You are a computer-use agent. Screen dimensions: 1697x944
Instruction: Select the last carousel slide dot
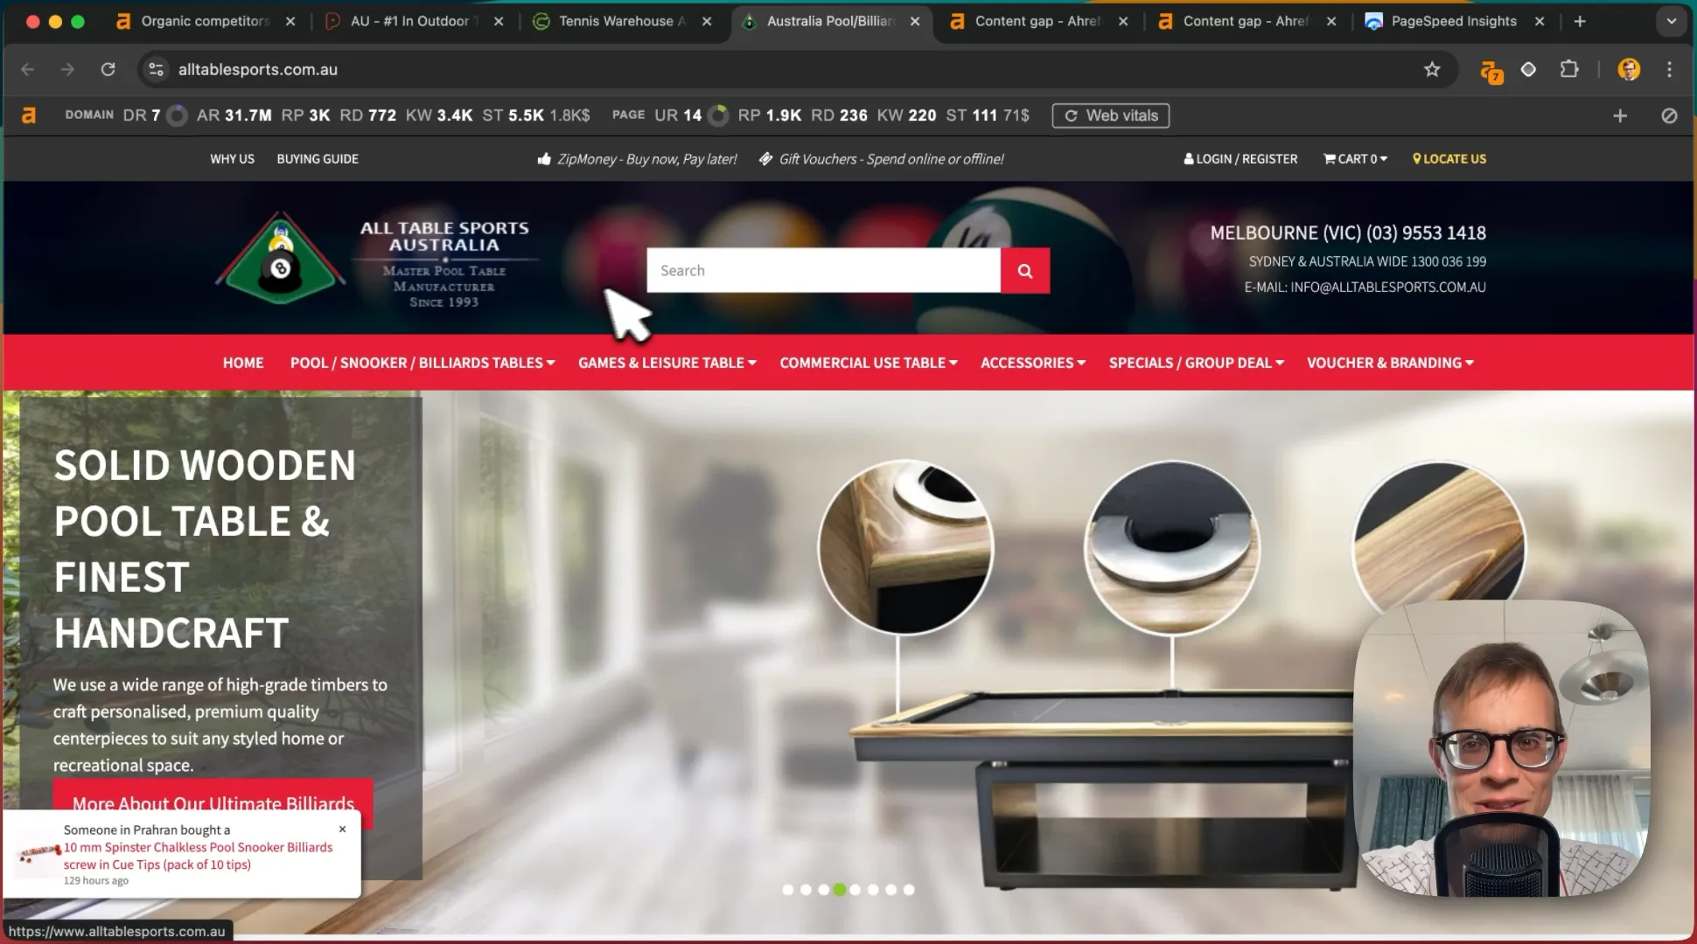tap(909, 890)
